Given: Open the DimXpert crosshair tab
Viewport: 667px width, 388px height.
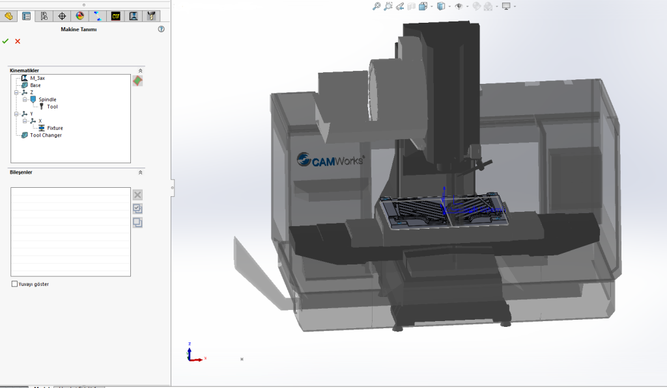Looking at the screenshot, I should point(62,16).
